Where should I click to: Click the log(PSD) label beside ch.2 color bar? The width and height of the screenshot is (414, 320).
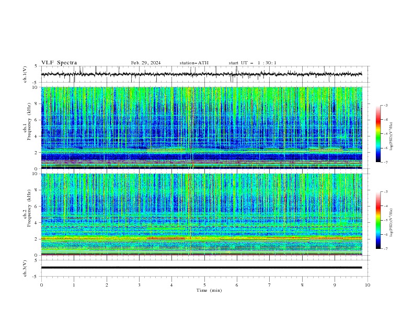point(392,223)
